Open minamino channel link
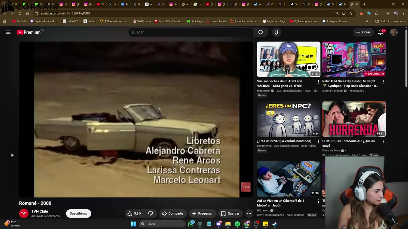This screenshot has height=229, width=408. click(x=263, y=91)
